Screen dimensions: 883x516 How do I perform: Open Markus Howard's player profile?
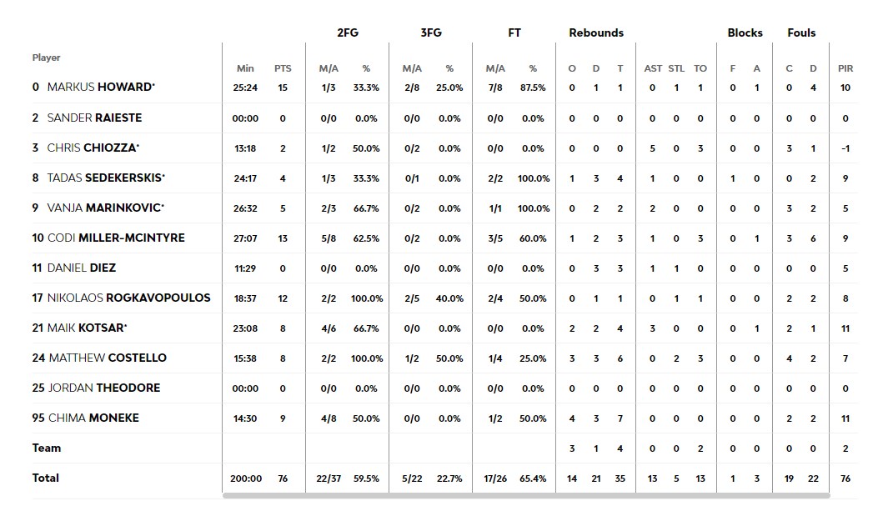pyautogui.click(x=100, y=88)
